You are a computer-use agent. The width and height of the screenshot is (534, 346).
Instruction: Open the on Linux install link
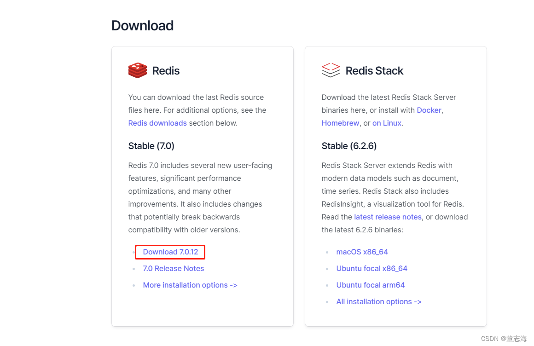click(386, 123)
